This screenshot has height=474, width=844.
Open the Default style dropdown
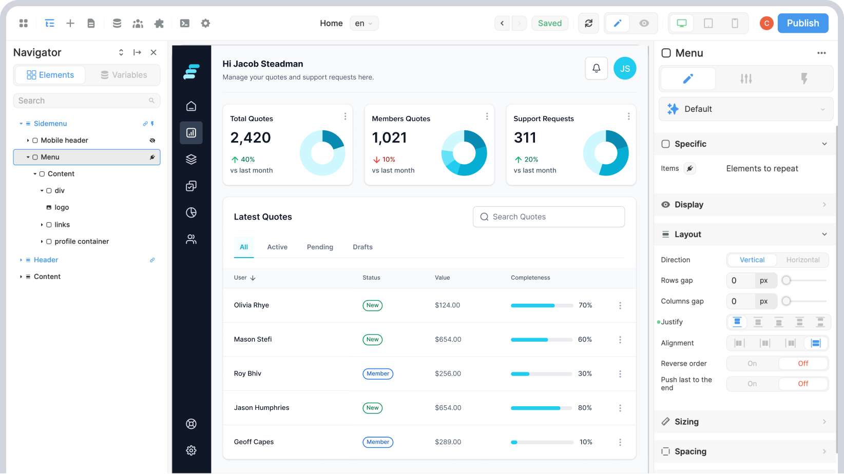[x=745, y=109]
